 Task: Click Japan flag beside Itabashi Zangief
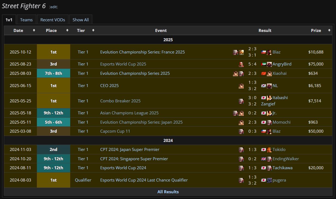(x=264, y=98)
